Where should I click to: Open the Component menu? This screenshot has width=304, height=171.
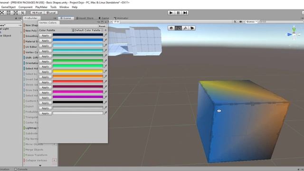click(25, 7)
